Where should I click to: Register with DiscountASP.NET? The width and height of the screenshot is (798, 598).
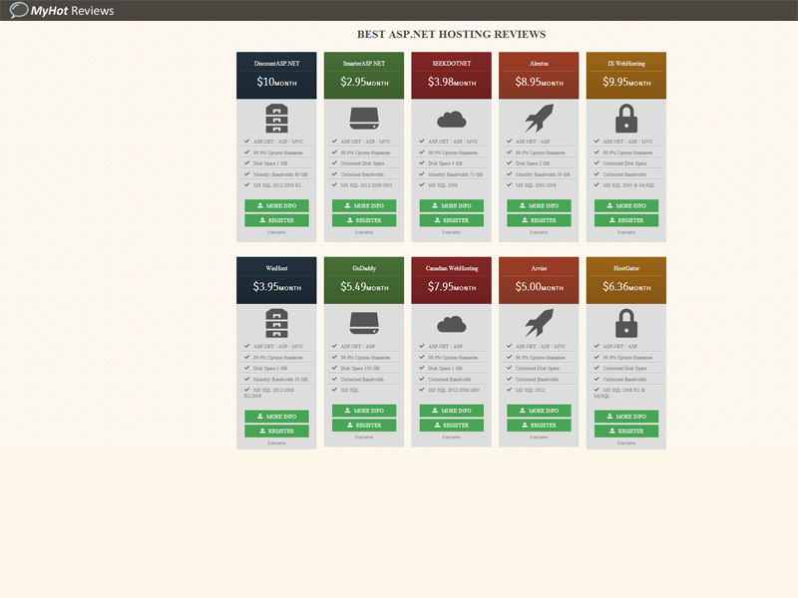pyautogui.click(x=276, y=220)
